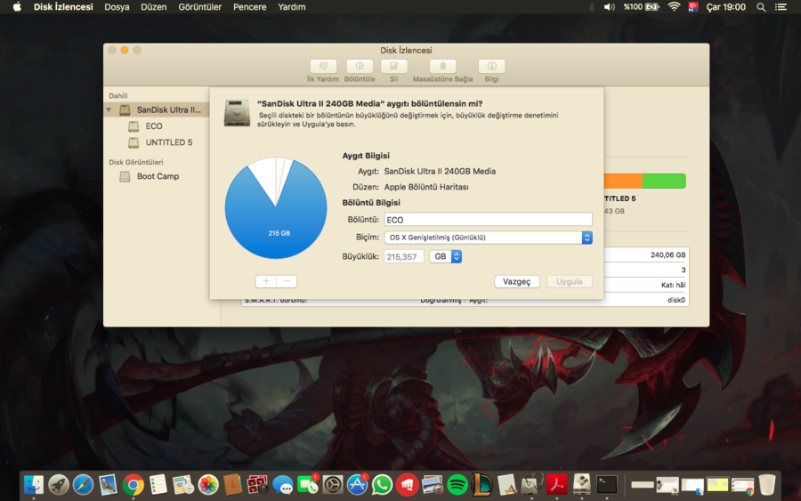This screenshot has width=801, height=501.
Task: Open Boot Camp Assistant in the dock
Action: 582,484
